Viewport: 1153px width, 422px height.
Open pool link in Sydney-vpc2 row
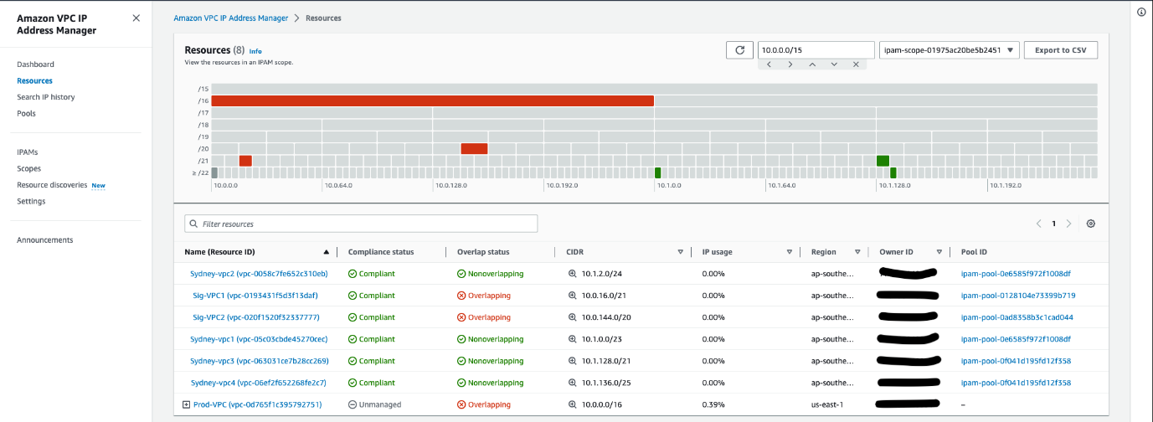[x=1016, y=274]
